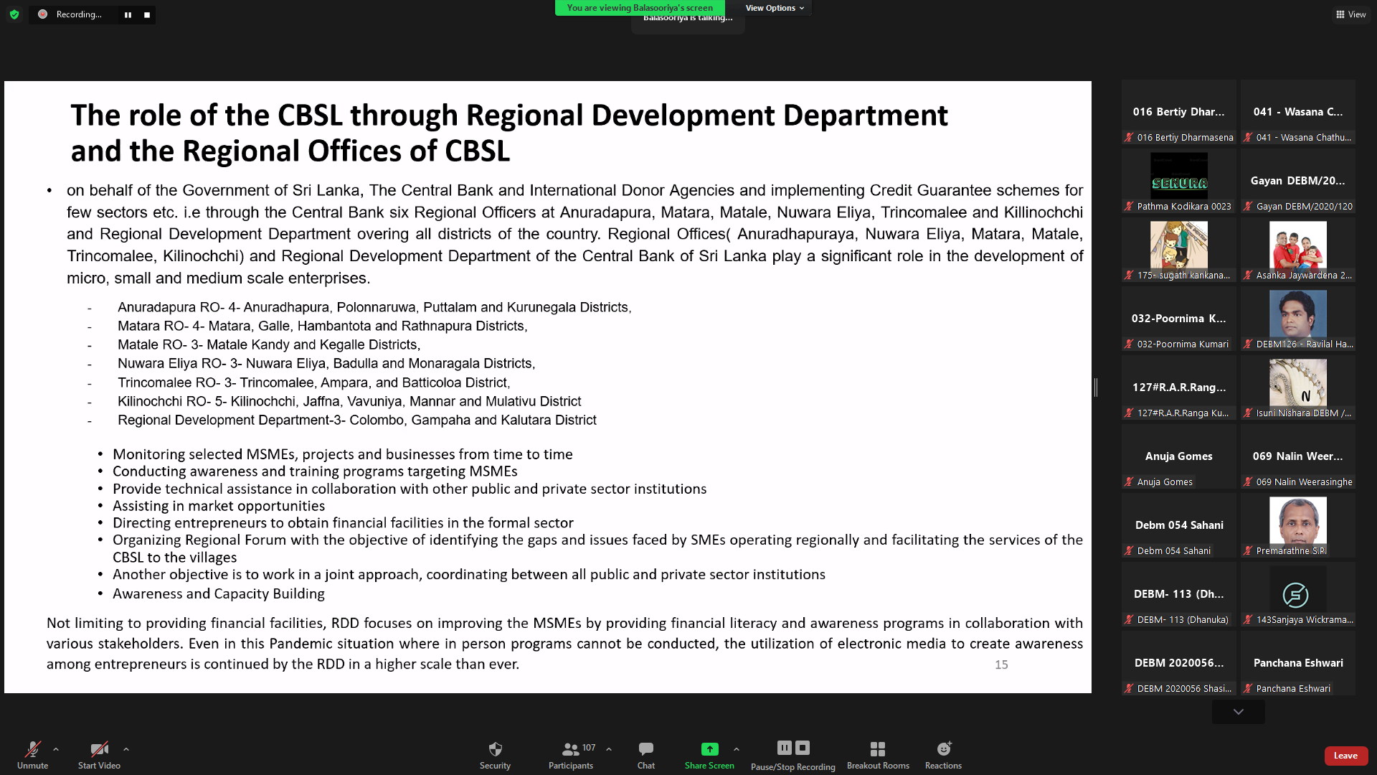The height and width of the screenshot is (775, 1377).
Task: Open the Participants panel
Action: click(x=571, y=755)
